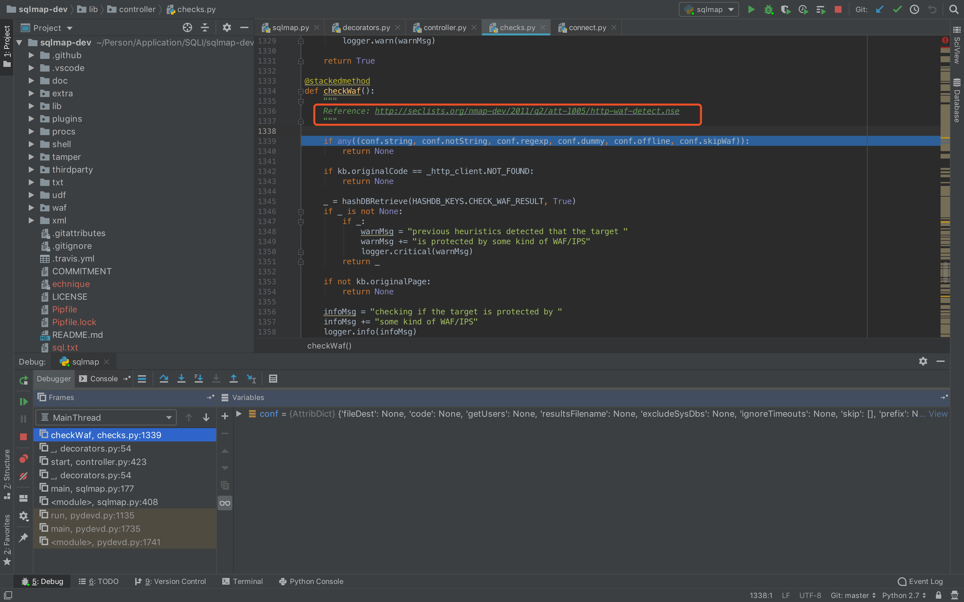Click the red Stop button in toolbar
The image size is (964, 602).
(838, 10)
